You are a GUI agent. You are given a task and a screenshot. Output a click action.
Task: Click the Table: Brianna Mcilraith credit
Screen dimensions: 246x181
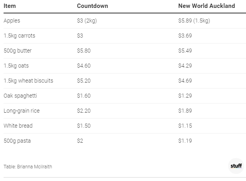pyautogui.click(x=28, y=167)
